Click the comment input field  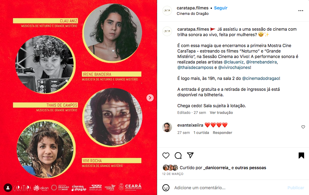click(x=229, y=188)
